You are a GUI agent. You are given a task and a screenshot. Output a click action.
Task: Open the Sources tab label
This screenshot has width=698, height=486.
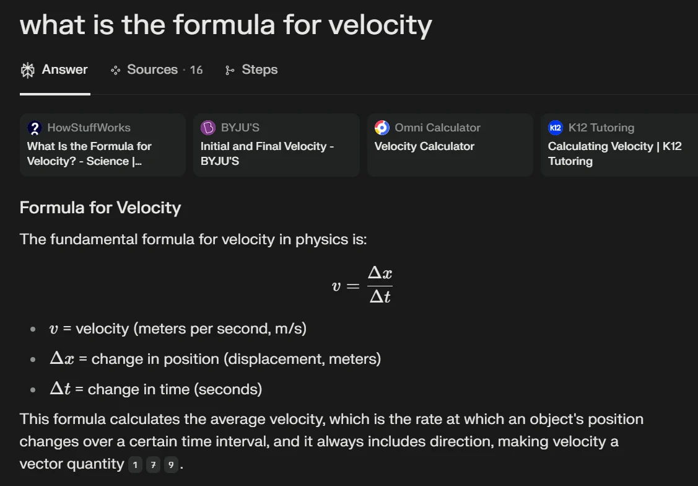click(x=152, y=69)
